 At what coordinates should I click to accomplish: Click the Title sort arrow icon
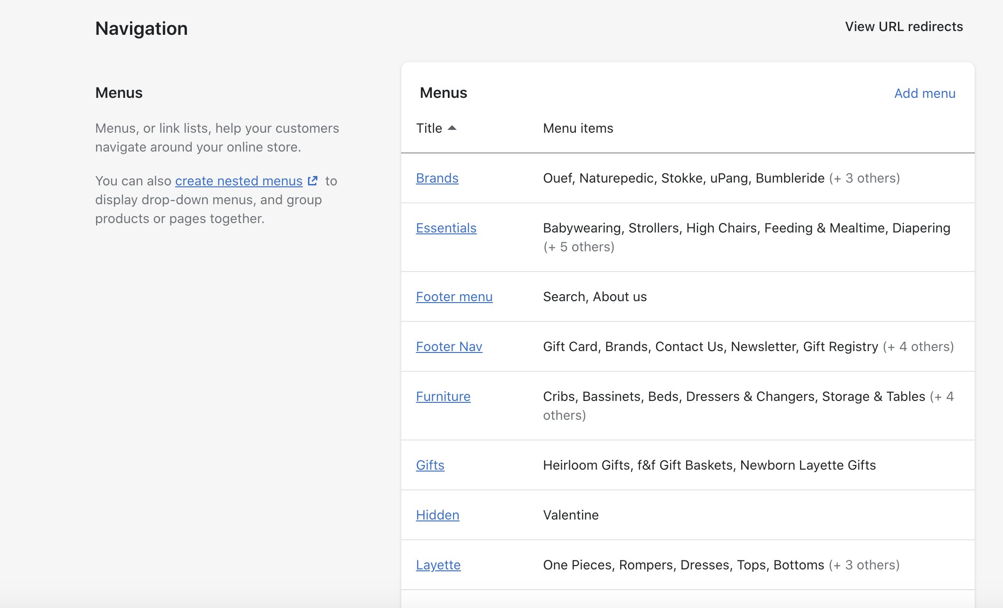[x=452, y=128]
